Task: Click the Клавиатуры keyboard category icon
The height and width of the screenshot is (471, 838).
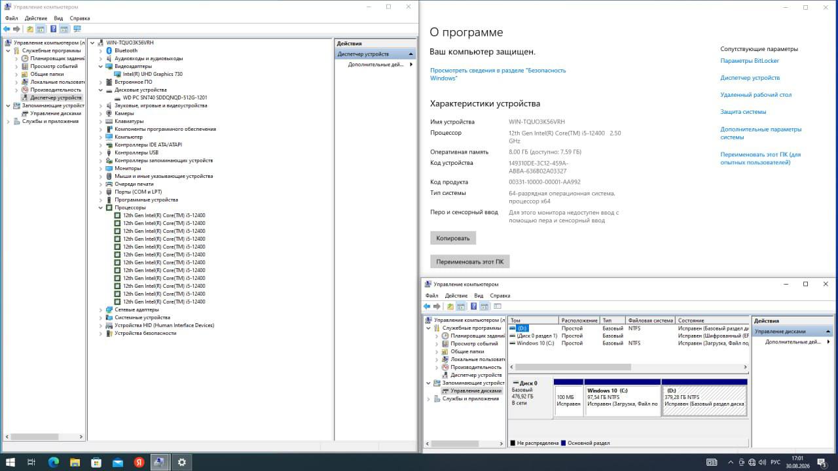Action: click(x=109, y=121)
